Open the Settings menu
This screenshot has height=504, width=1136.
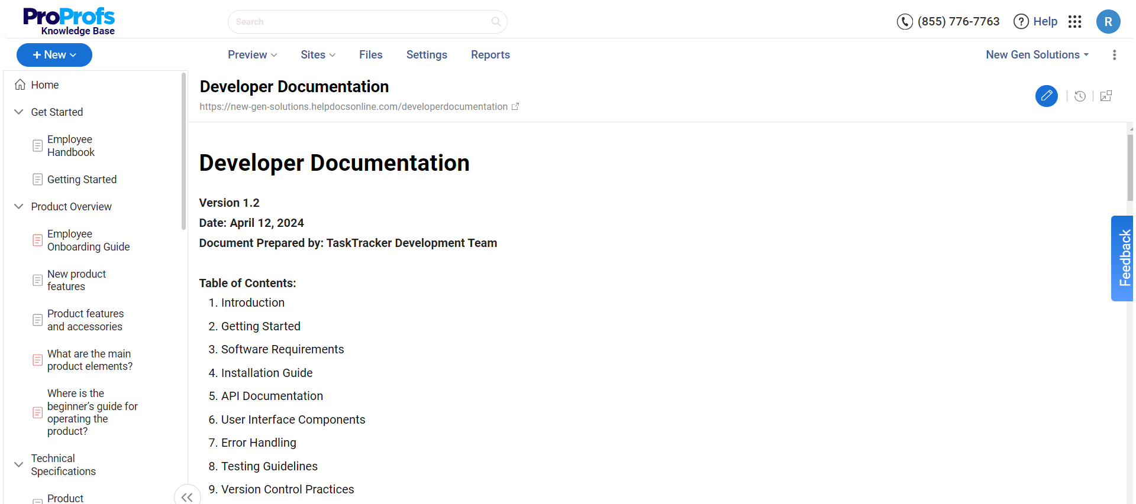coord(427,55)
